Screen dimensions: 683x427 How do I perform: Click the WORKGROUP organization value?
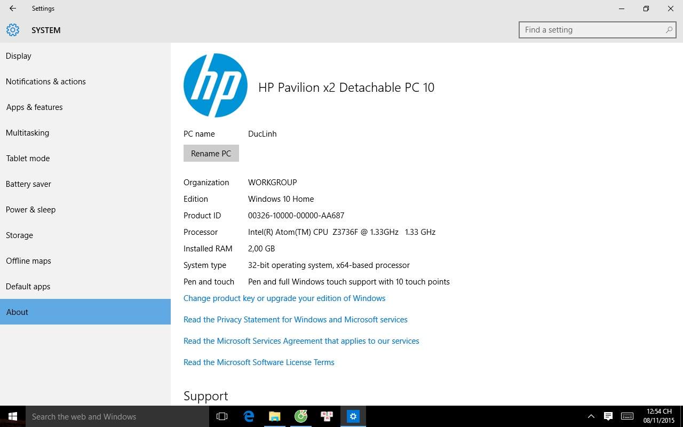(273, 183)
